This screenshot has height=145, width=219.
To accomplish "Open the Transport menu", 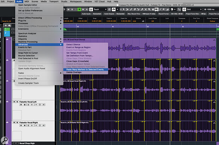I will 54,1.
